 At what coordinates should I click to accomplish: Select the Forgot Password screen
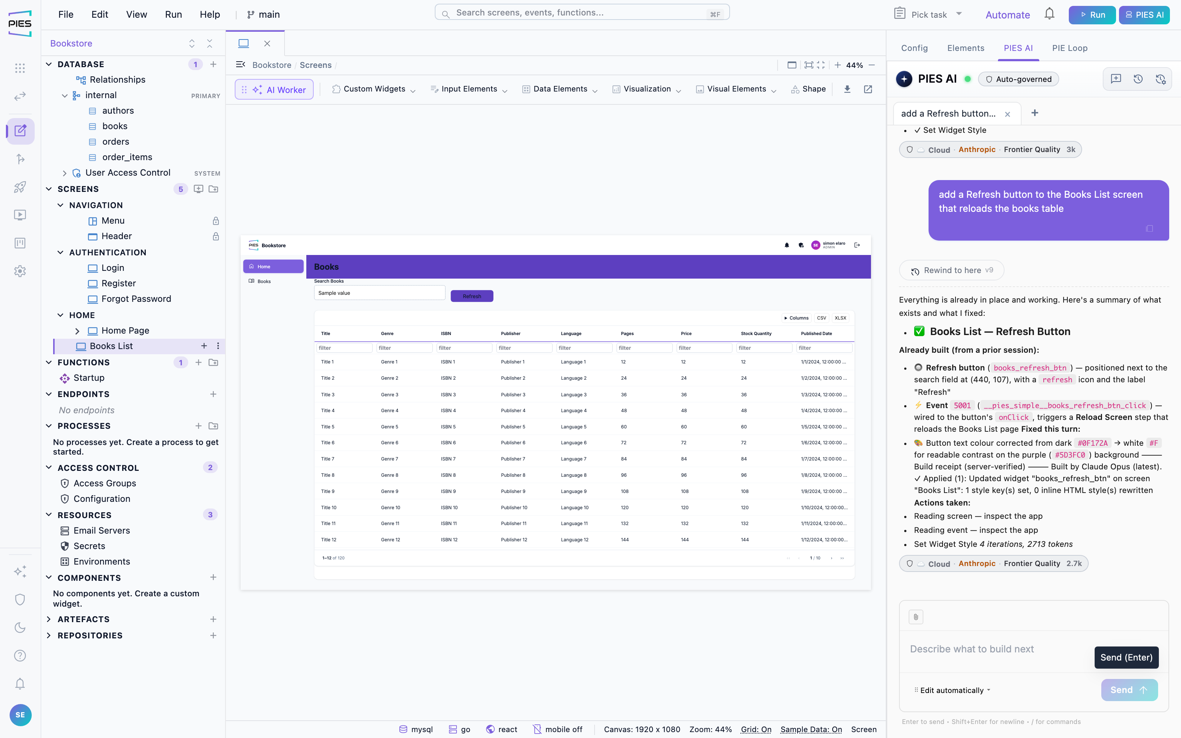click(x=136, y=299)
